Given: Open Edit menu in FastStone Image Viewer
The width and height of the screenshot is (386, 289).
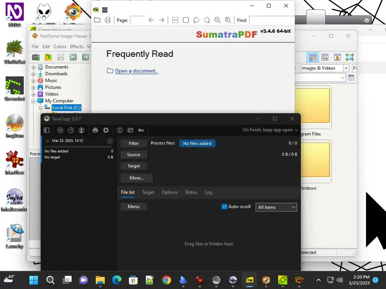Looking at the screenshot, I should tap(46, 47).
